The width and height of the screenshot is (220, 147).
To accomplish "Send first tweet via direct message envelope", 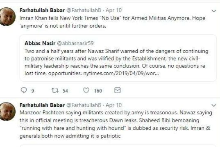I will coord(118,90).
